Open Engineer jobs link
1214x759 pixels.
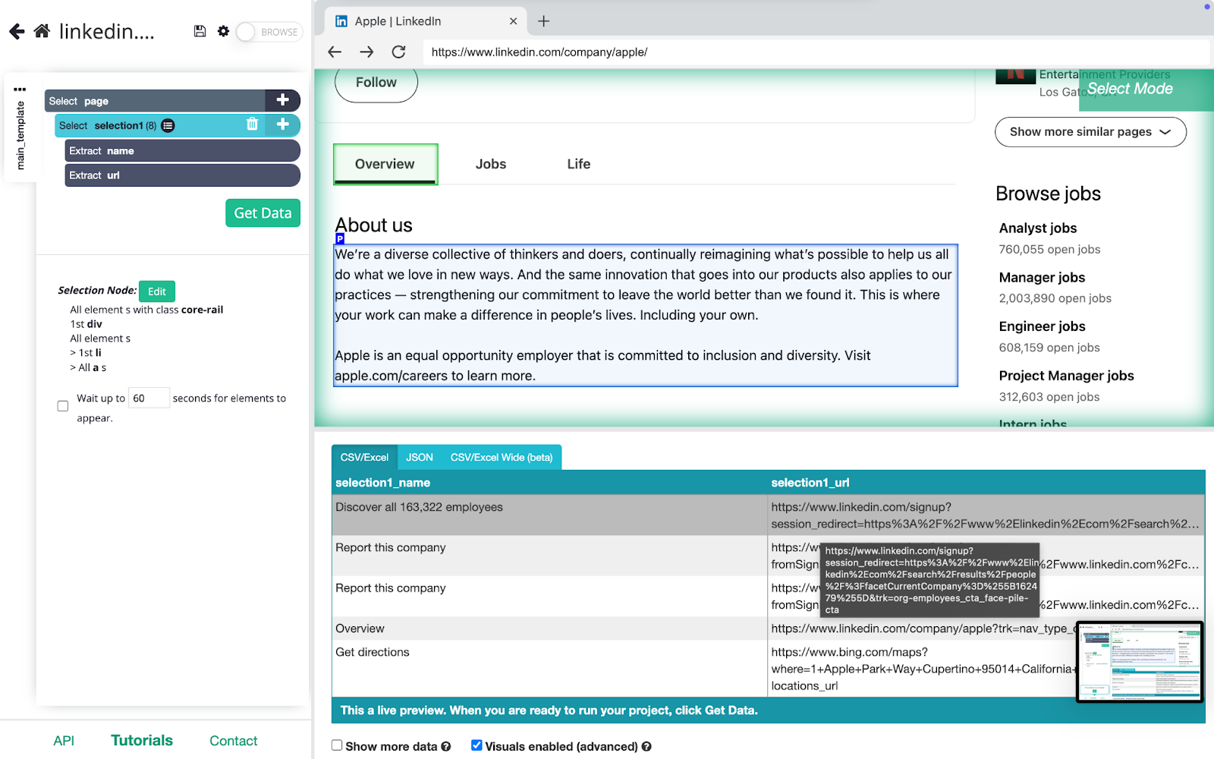(1042, 326)
